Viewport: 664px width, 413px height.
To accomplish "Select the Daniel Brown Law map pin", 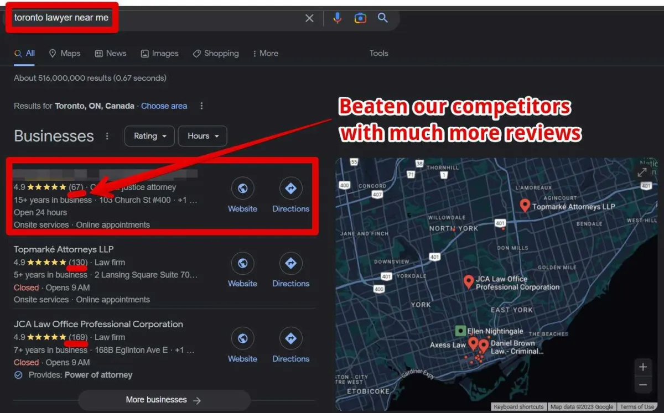I will tap(484, 347).
